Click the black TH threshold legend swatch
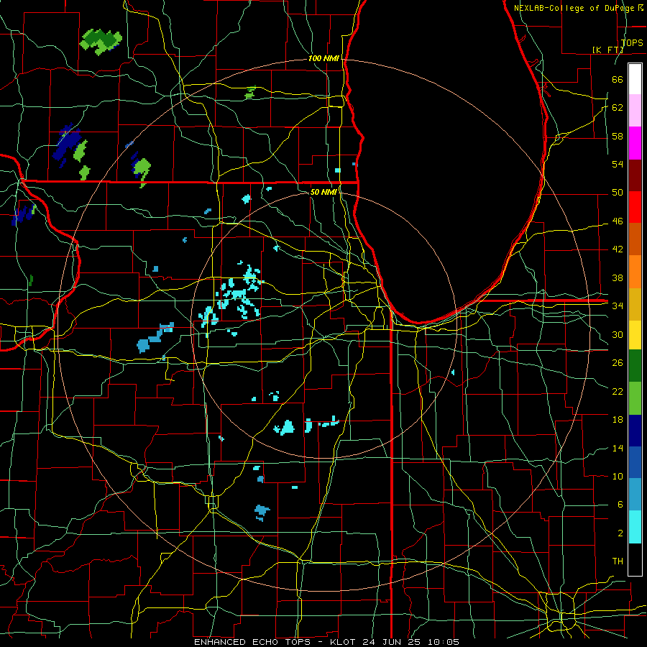The height and width of the screenshot is (647, 647). point(635,559)
